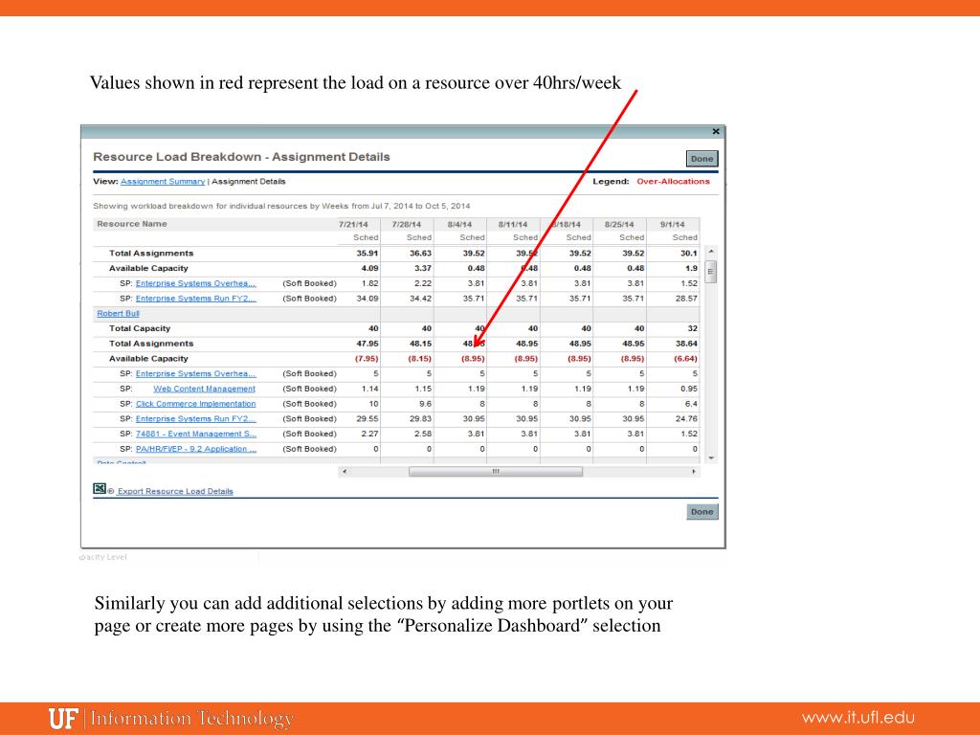Click the red (8.15) available capacity value
980x735 pixels.
click(419, 359)
